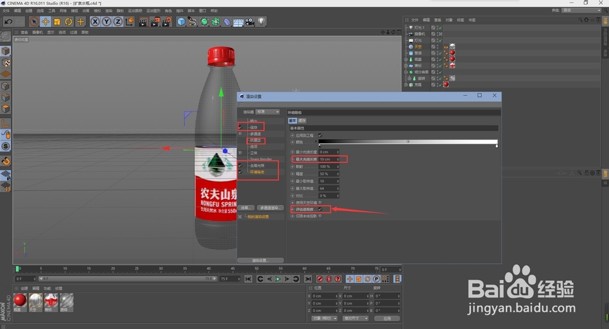Toggle the X axis lock
Screen dimensions: 609x329
pyautogui.click(x=95, y=22)
